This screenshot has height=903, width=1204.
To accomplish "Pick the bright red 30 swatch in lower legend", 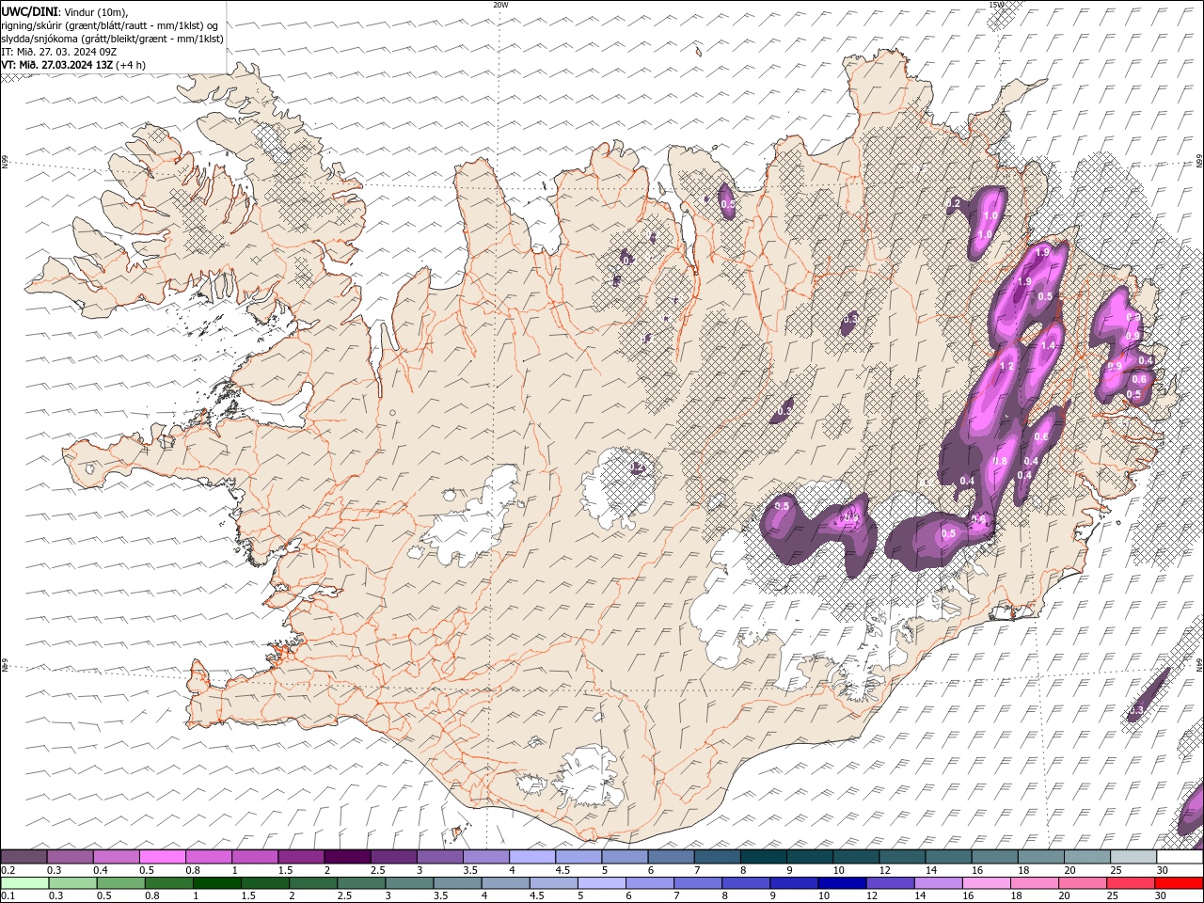I will [x=1179, y=883].
